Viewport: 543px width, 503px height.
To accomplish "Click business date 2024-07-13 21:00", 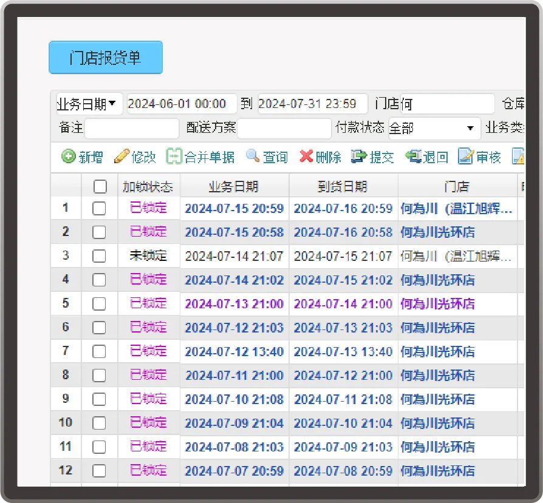I will 234,304.
